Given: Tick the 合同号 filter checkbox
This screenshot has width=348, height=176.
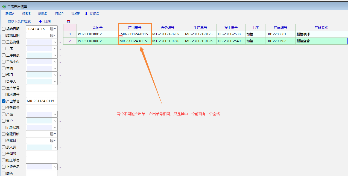Looking at the screenshot, I should (x=4, y=154).
